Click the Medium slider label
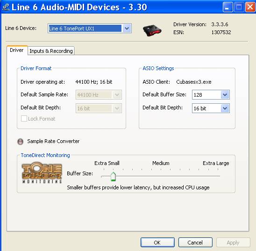 (161, 163)
